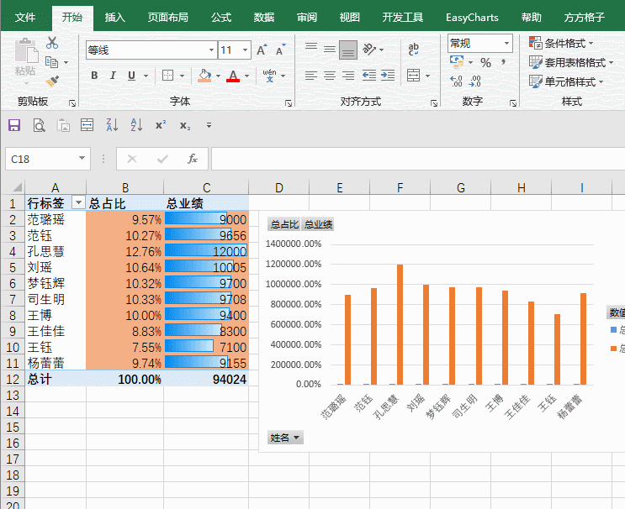625x509 pixels.
Task: Expand 单元格样式 cell styles menu
Action: tap(566, 82)
